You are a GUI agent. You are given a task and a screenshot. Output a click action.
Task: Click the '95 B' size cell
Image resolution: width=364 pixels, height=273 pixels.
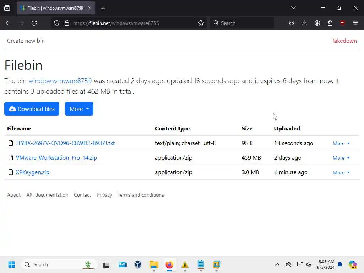point(247,143)
